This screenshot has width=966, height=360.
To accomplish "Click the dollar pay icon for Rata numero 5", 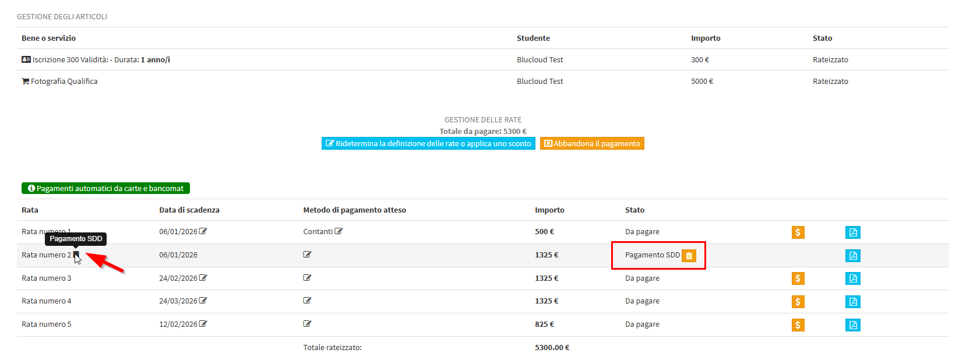I will (x=798, y=325).
